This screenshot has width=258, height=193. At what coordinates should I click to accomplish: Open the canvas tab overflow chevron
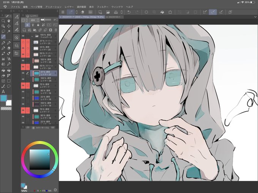[255, 17]
